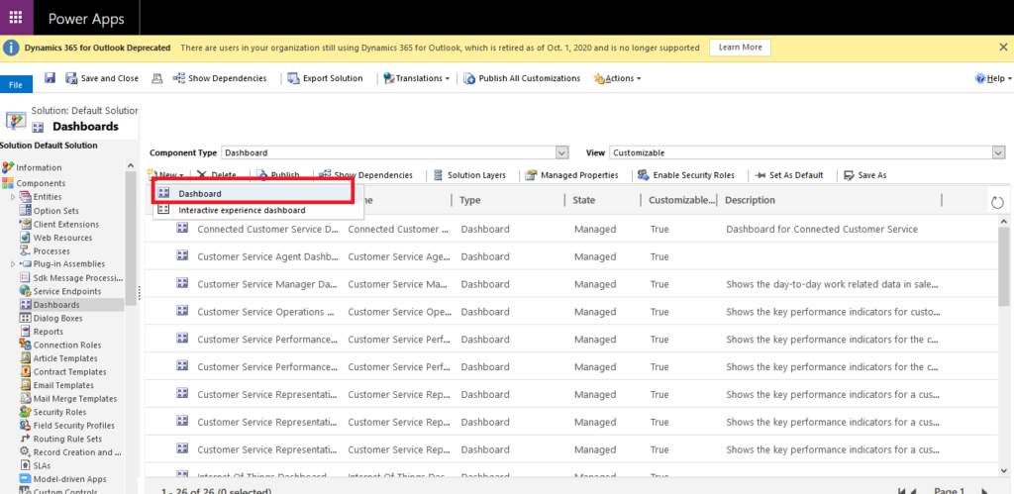Click Enable Security Roles
Image resolution: width=1014 pixels, height=494 pixels.
(686, 175)
